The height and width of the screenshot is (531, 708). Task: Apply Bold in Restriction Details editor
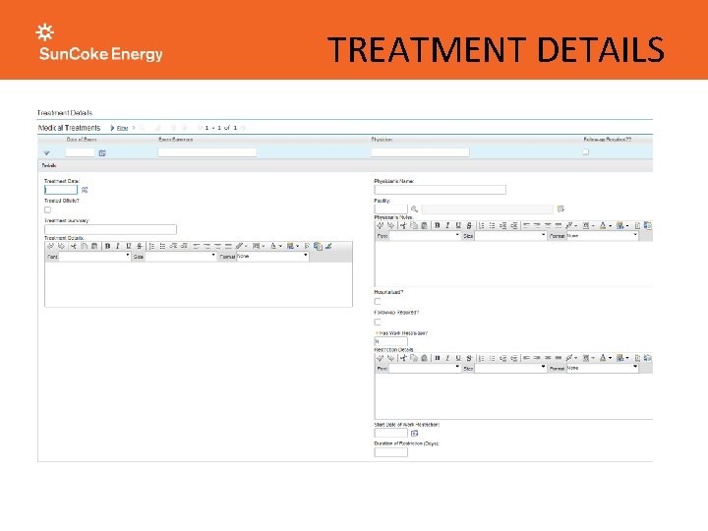point(437,358)
